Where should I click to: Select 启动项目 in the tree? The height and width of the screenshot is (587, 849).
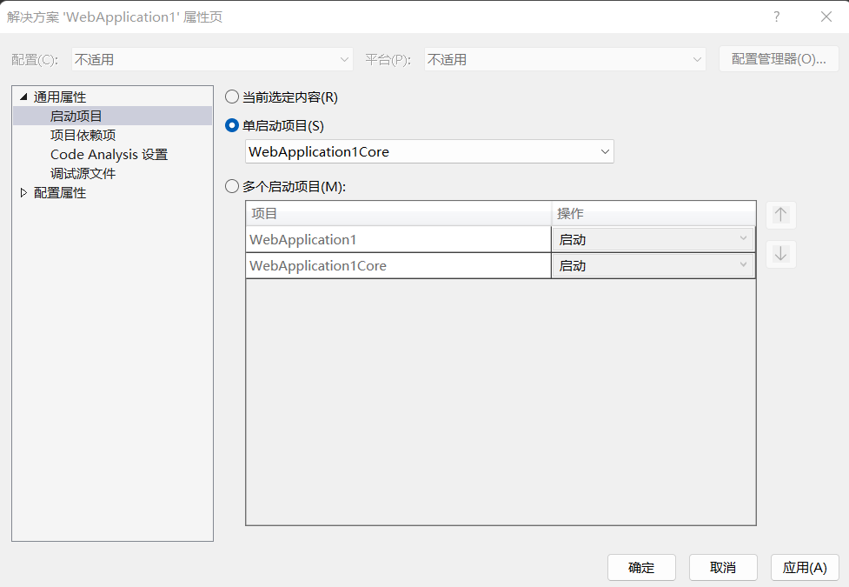point(76,116)
